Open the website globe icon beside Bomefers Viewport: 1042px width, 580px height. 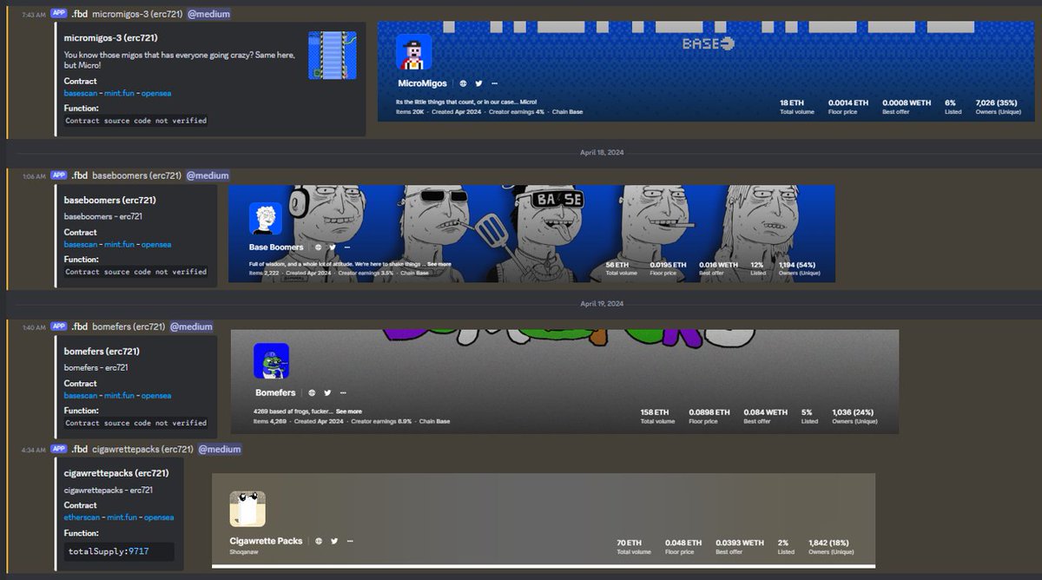312,392
